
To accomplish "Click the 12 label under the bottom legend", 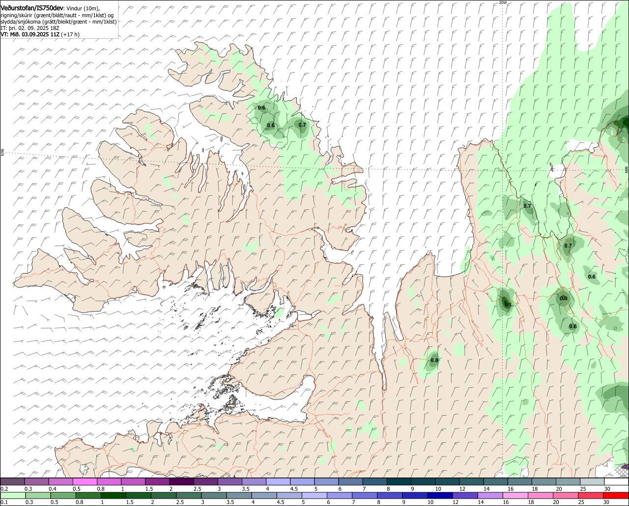I will pyautogui.click(x=456, y=503).
